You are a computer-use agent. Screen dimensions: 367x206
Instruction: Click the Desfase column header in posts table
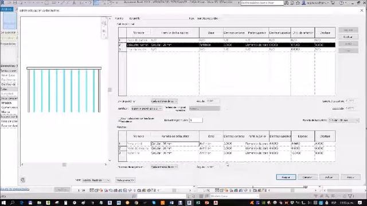pos(325,136)
